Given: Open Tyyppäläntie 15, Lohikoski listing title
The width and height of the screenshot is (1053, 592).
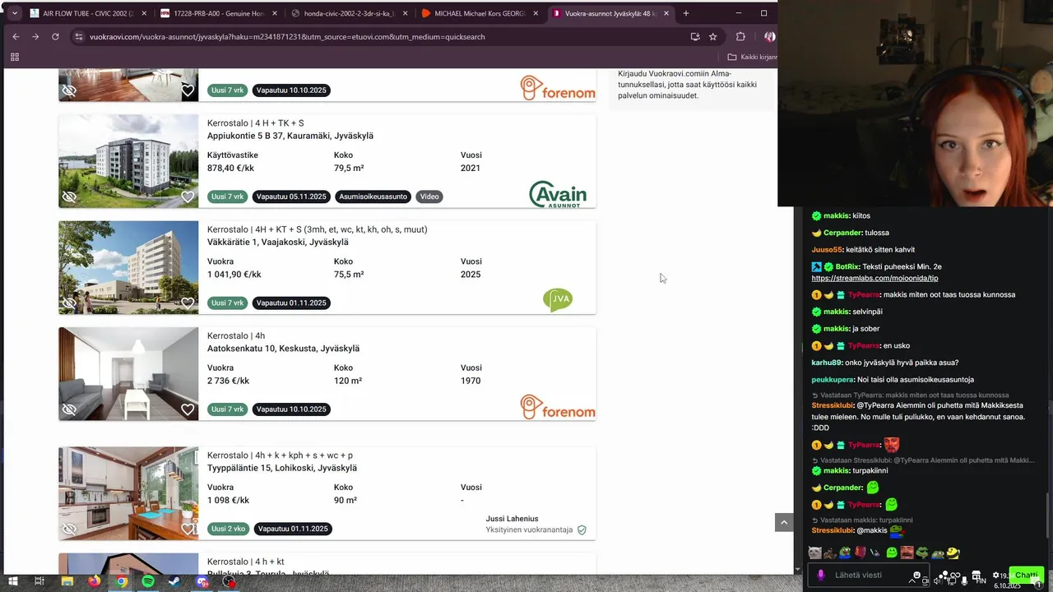Looking at the screenshot, I should [282, 468].
